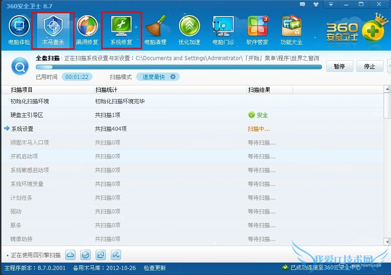
Task: Select the 木马查杀 trojan scan icon
Action: point(53,28)
